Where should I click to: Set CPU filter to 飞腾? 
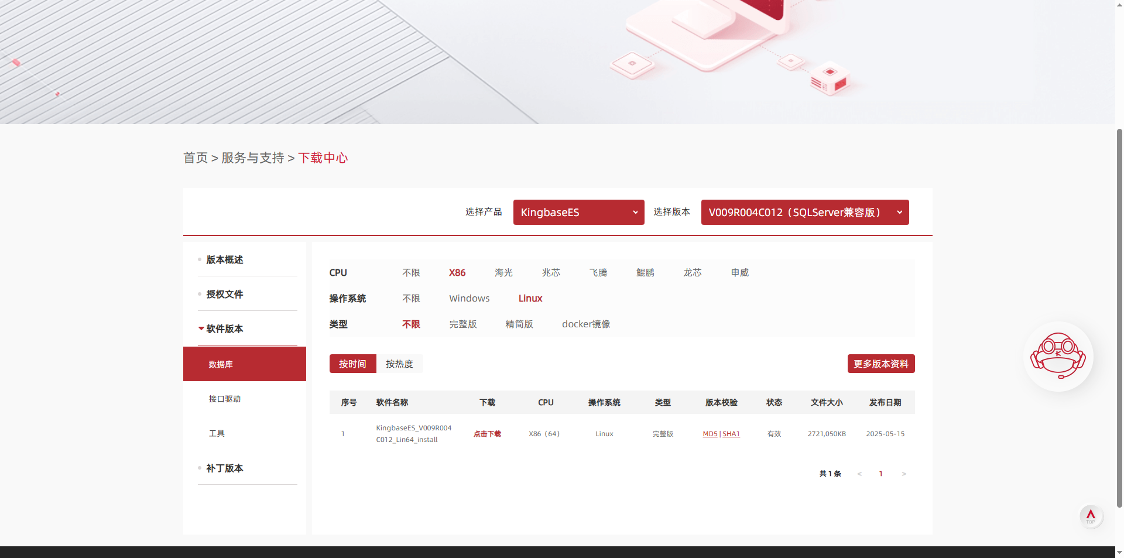coord(598,273)
